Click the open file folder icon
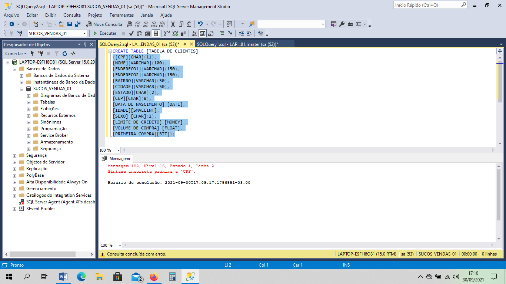The image size is (506, 284). [x=61, y=24]
